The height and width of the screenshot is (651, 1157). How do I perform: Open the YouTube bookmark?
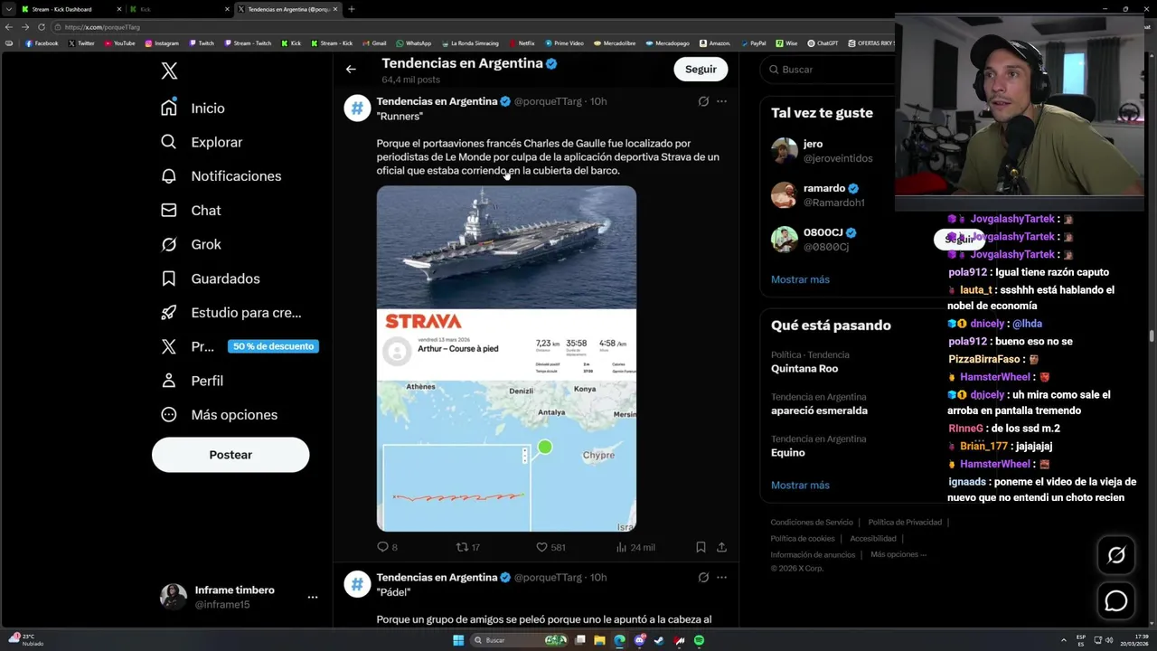point(118,43)
